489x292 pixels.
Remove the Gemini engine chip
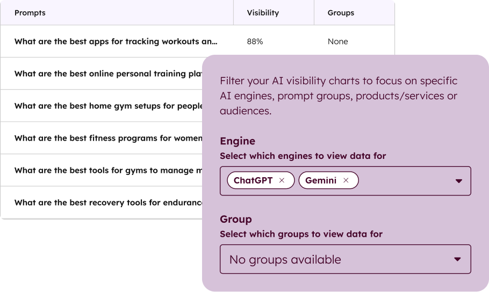coord(346,181)
